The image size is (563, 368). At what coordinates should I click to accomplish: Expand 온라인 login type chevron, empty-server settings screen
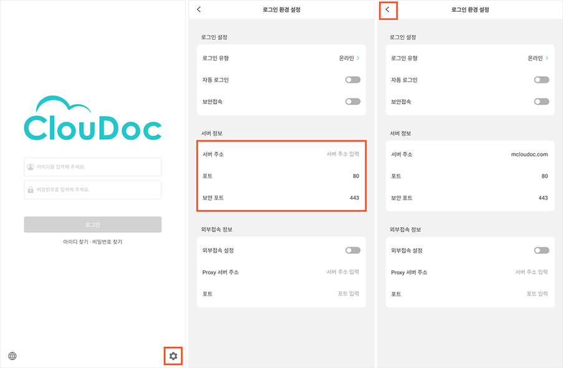(358, 58)
